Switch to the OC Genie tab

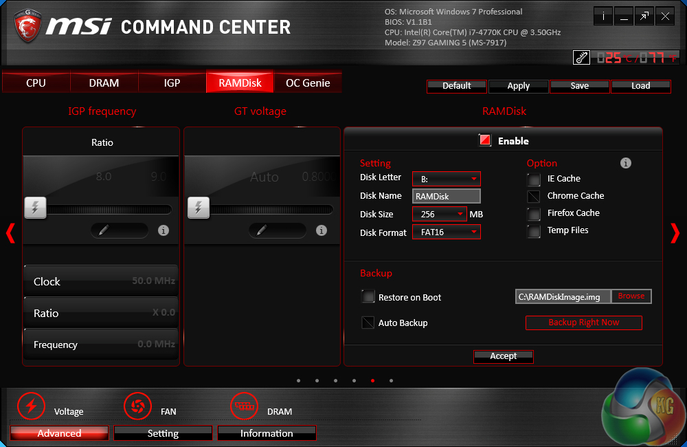tap(308, 83)
